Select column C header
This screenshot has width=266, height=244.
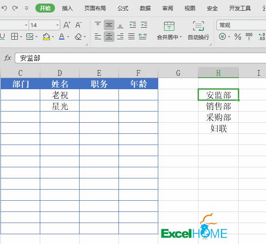[21, 73]
